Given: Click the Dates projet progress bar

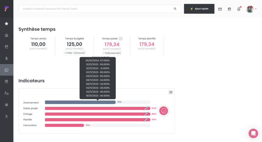Looking at the screenshot, I should pos(97,108).
